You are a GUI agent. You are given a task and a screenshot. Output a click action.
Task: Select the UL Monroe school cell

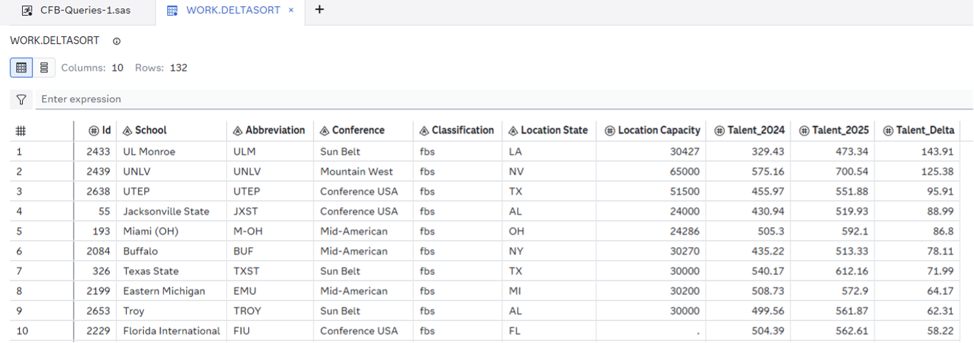click(x=149, y=152)
